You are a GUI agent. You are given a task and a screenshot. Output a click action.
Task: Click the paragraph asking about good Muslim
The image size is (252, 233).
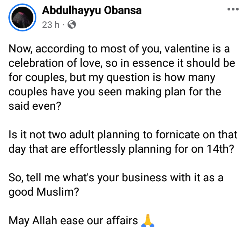click(x=116, y=184)
